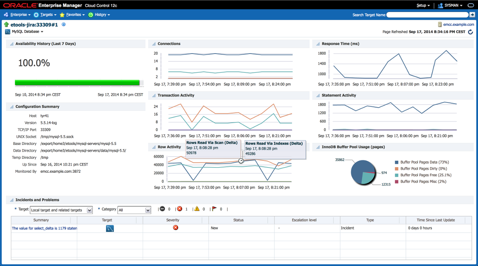Open the Target filter combo box
478x266 pixels.
pos(61,210)
